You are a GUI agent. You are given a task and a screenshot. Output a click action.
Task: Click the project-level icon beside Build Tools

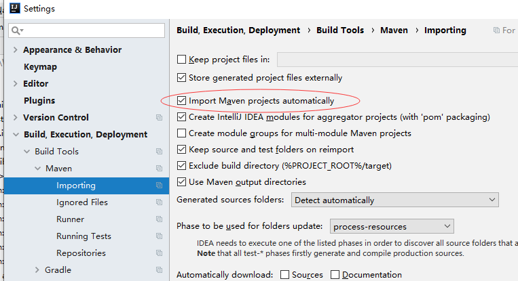160,152
